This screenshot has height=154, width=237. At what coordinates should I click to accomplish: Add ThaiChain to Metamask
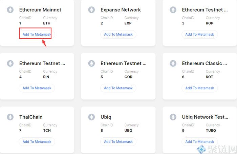point(37,141)
